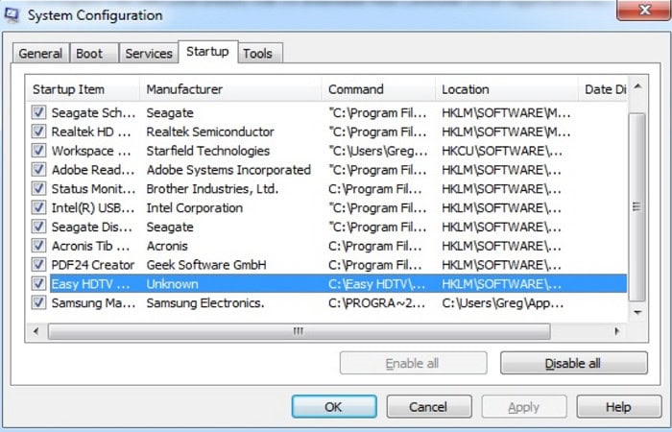672x432 pixels.
Task: Click the Acronis manufacturer cell
Action: point(167,246)
